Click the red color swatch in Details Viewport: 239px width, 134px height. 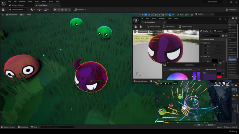[x=219, y=77]
